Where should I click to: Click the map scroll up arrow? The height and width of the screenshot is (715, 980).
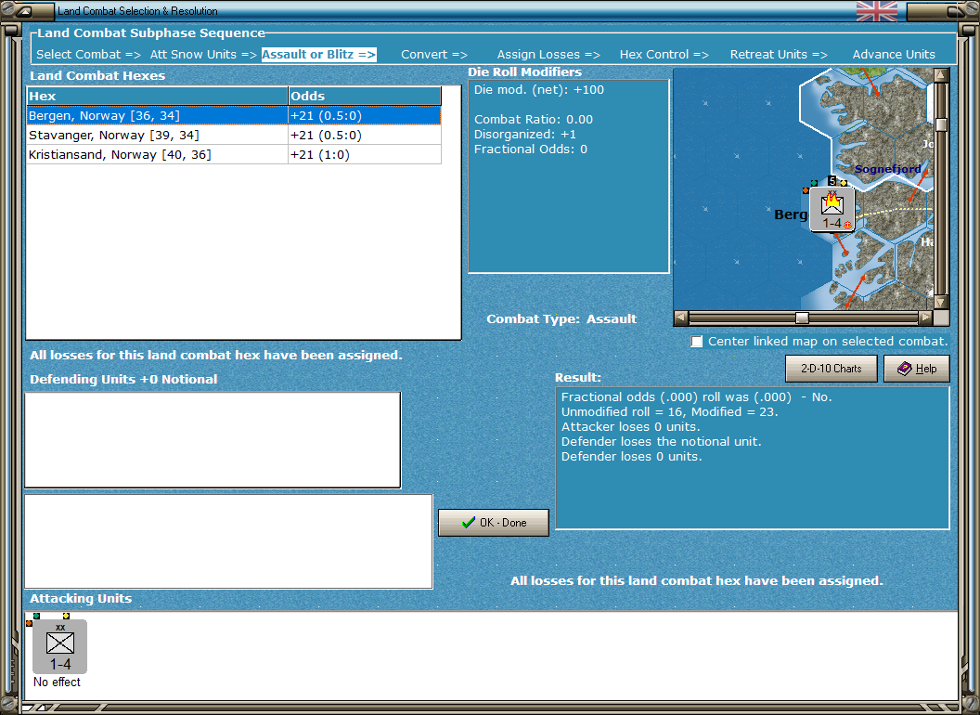tap(941, 75)
